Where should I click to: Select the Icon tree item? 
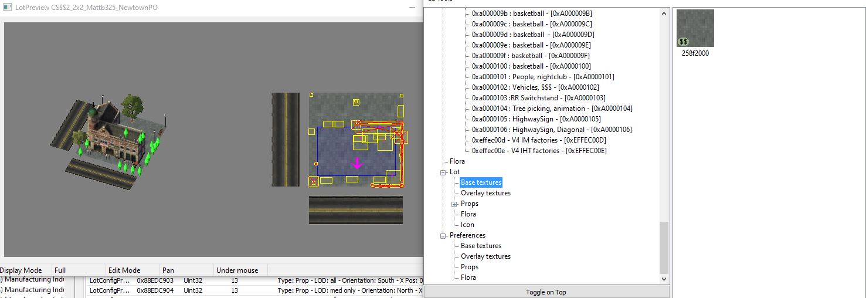(x=467, y=225)
